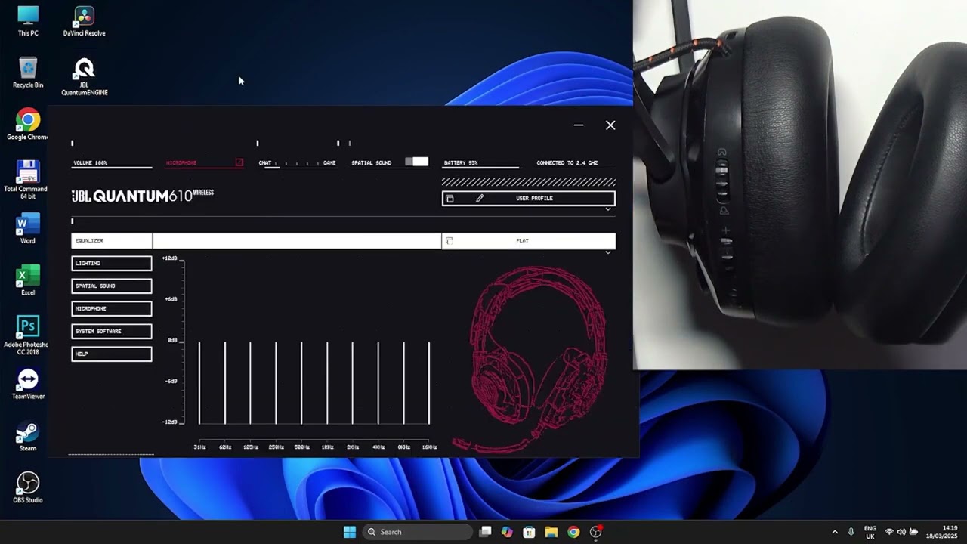Select the Excel desktop shortcut
The image size is (967, 544).
click(x=28, y=280)
